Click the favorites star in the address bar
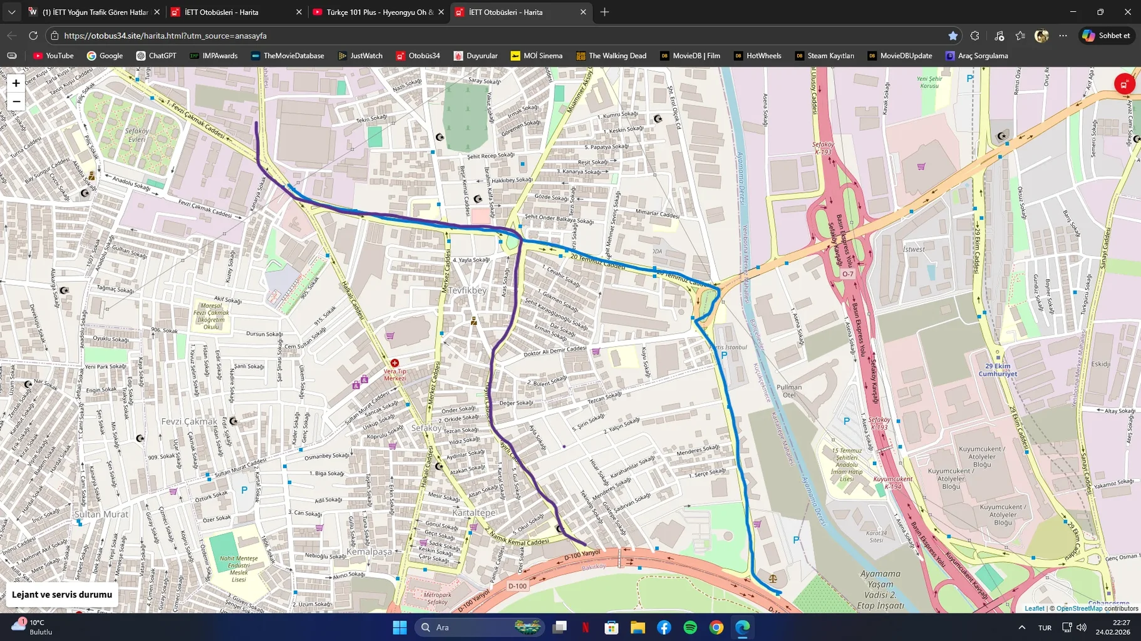Screen dimensions: 1141x641 [x=954, y=36]
